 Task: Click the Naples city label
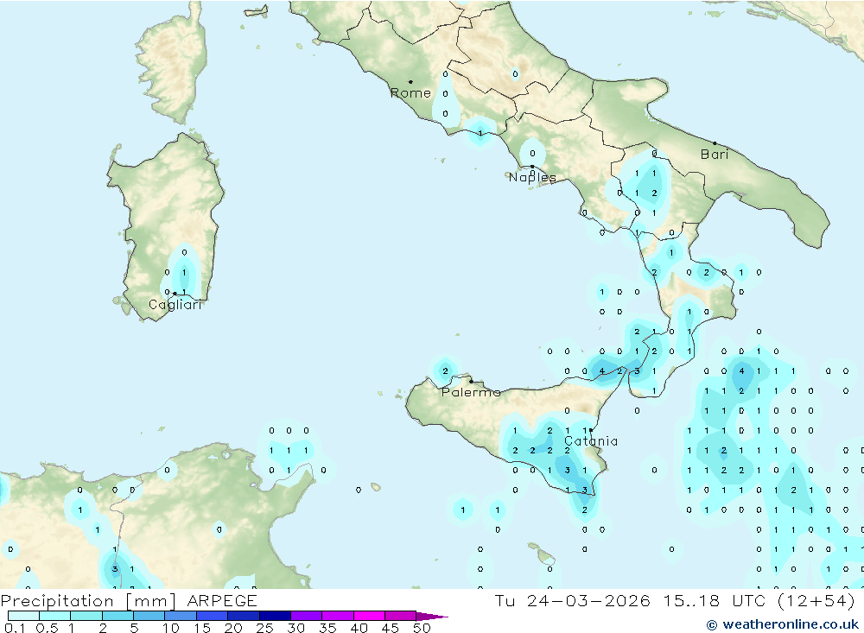click(532, 177)
